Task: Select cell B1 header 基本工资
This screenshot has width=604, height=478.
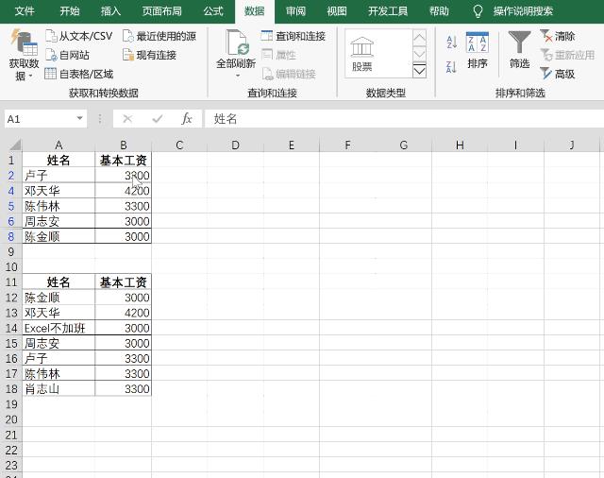Action: pos(124,160)
